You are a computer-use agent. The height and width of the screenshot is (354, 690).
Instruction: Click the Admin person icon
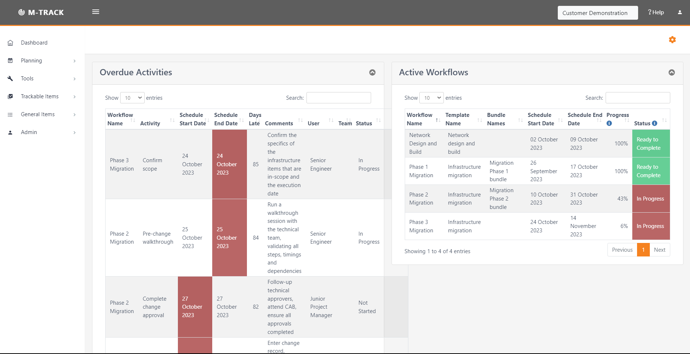10,132
